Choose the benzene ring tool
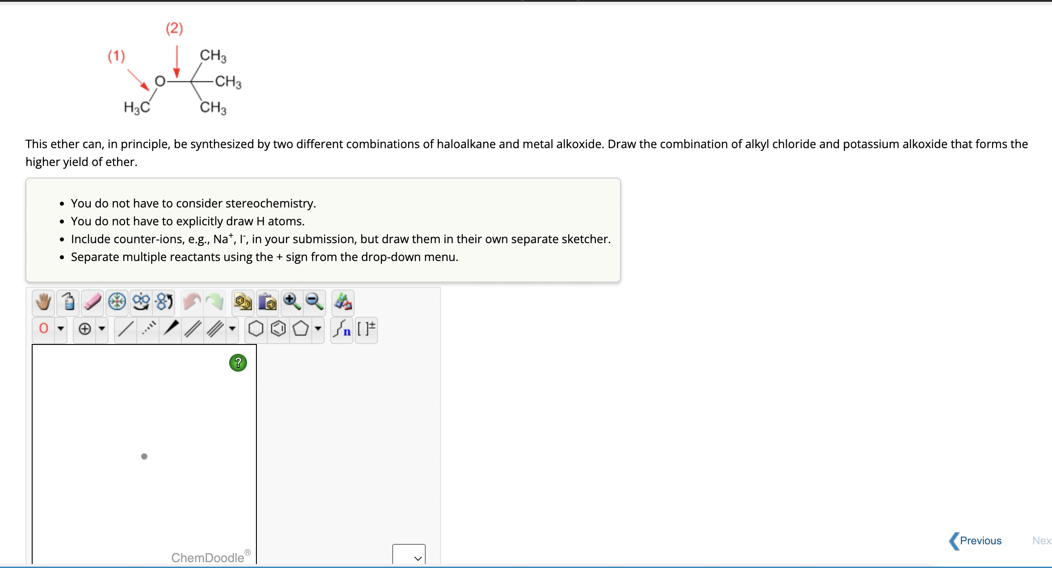Image resolution: width=1052 pixels, height=568 pixels. click(278, 329)
